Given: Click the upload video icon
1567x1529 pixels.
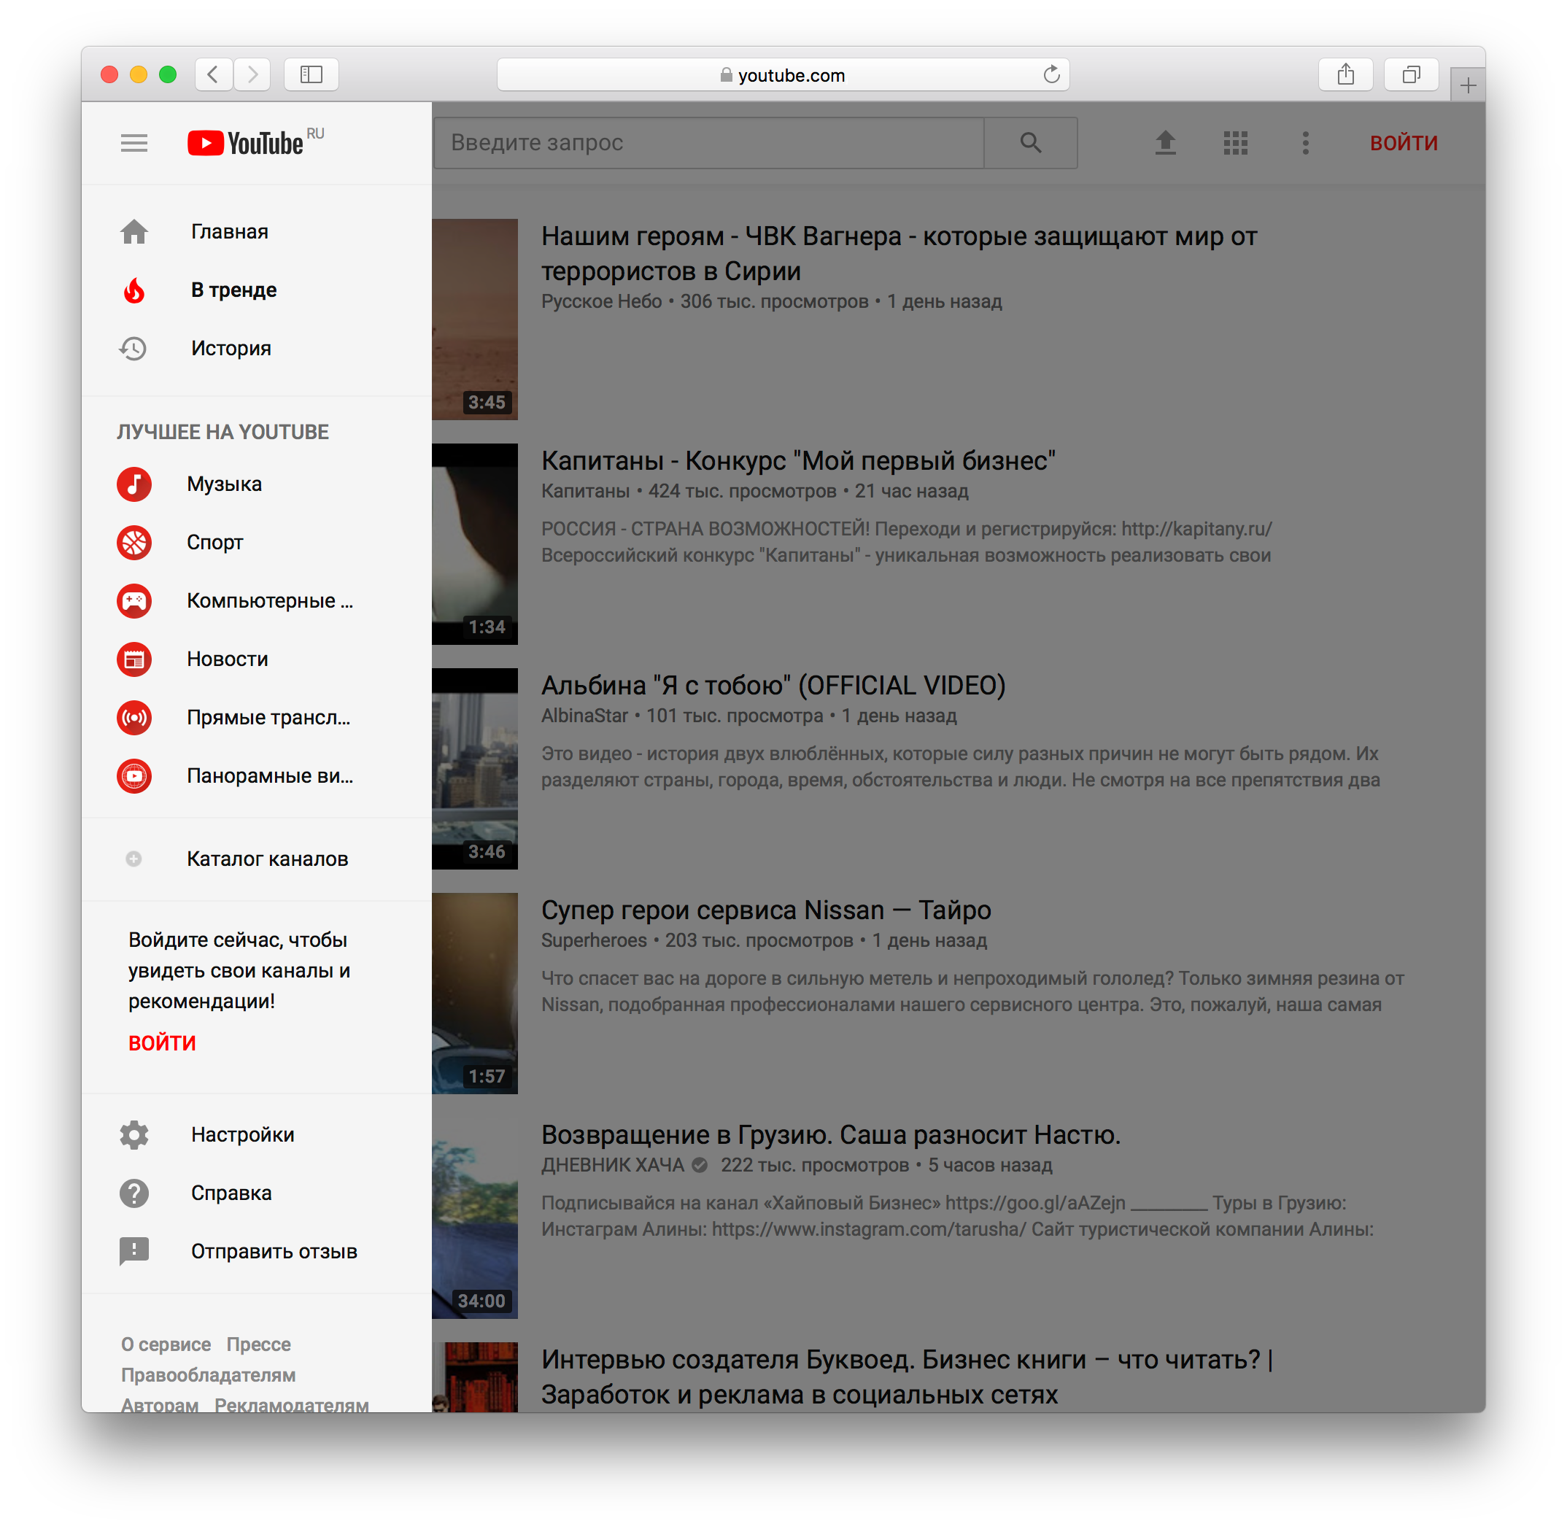Looking at the screenshot, I should click(1164, 143).
